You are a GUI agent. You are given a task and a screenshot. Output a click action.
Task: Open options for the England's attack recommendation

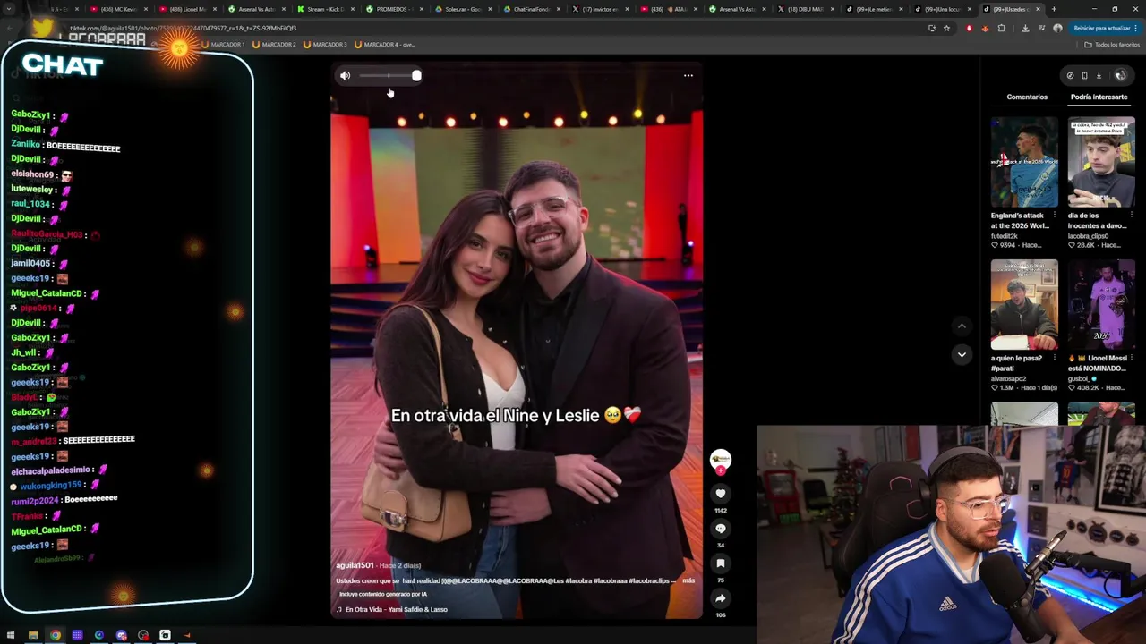pos(1055,216)
